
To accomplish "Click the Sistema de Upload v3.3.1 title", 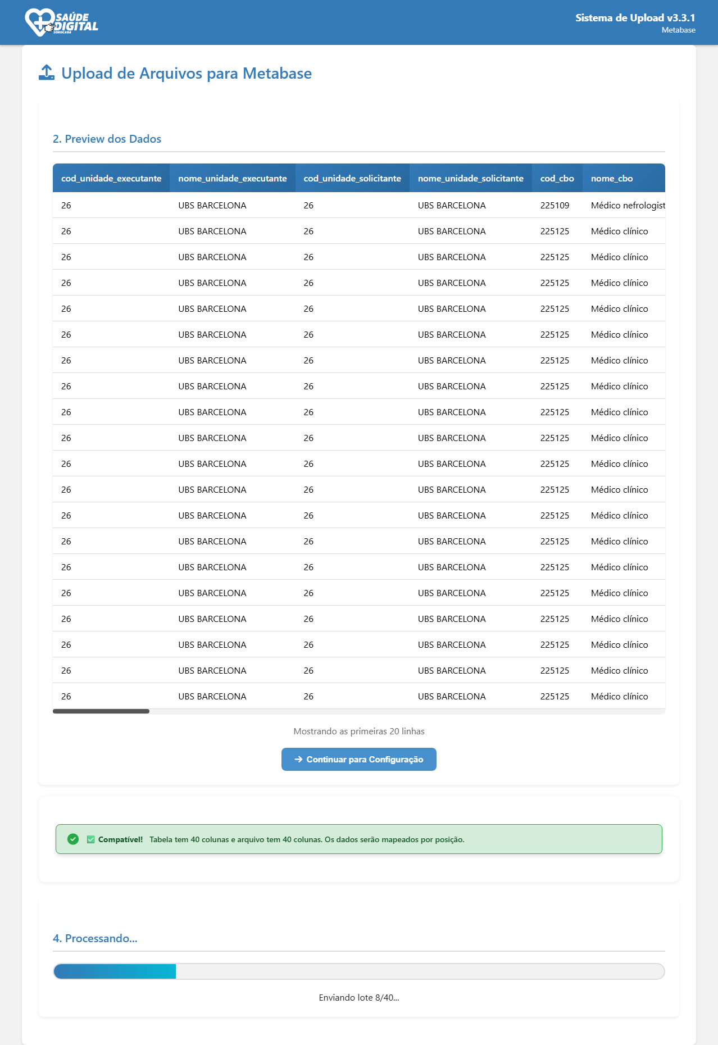I will coord(635,18).
